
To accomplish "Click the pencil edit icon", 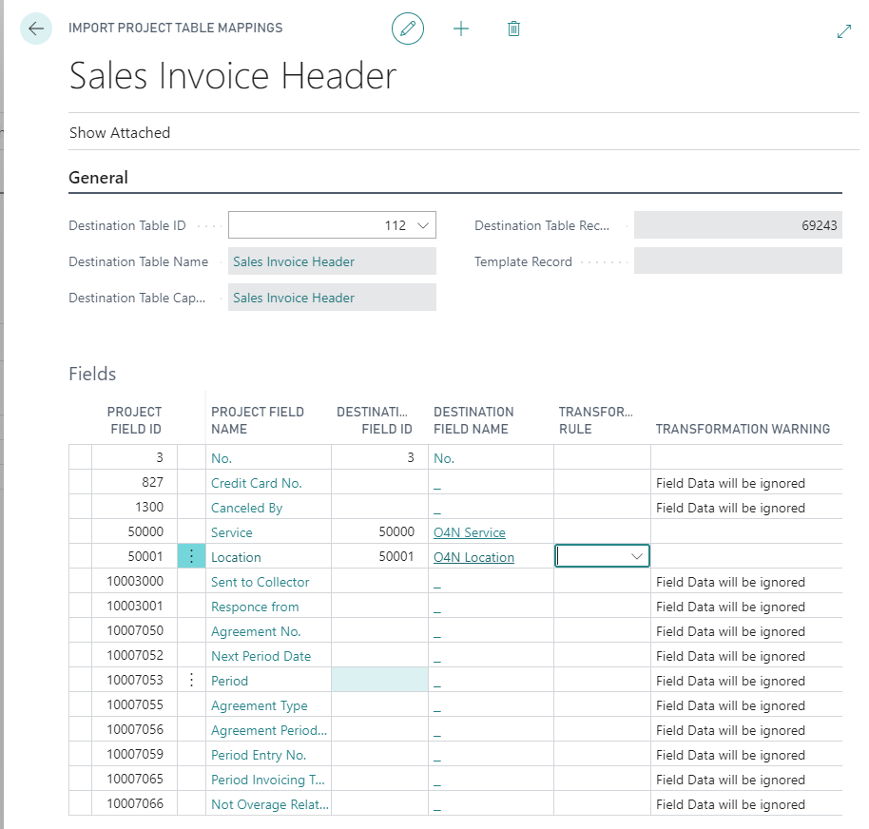I will pos(408,29).
